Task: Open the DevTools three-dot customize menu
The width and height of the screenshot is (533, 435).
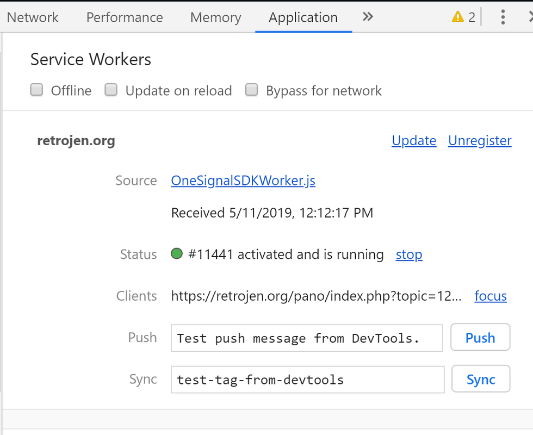Action: pos(503,17)
